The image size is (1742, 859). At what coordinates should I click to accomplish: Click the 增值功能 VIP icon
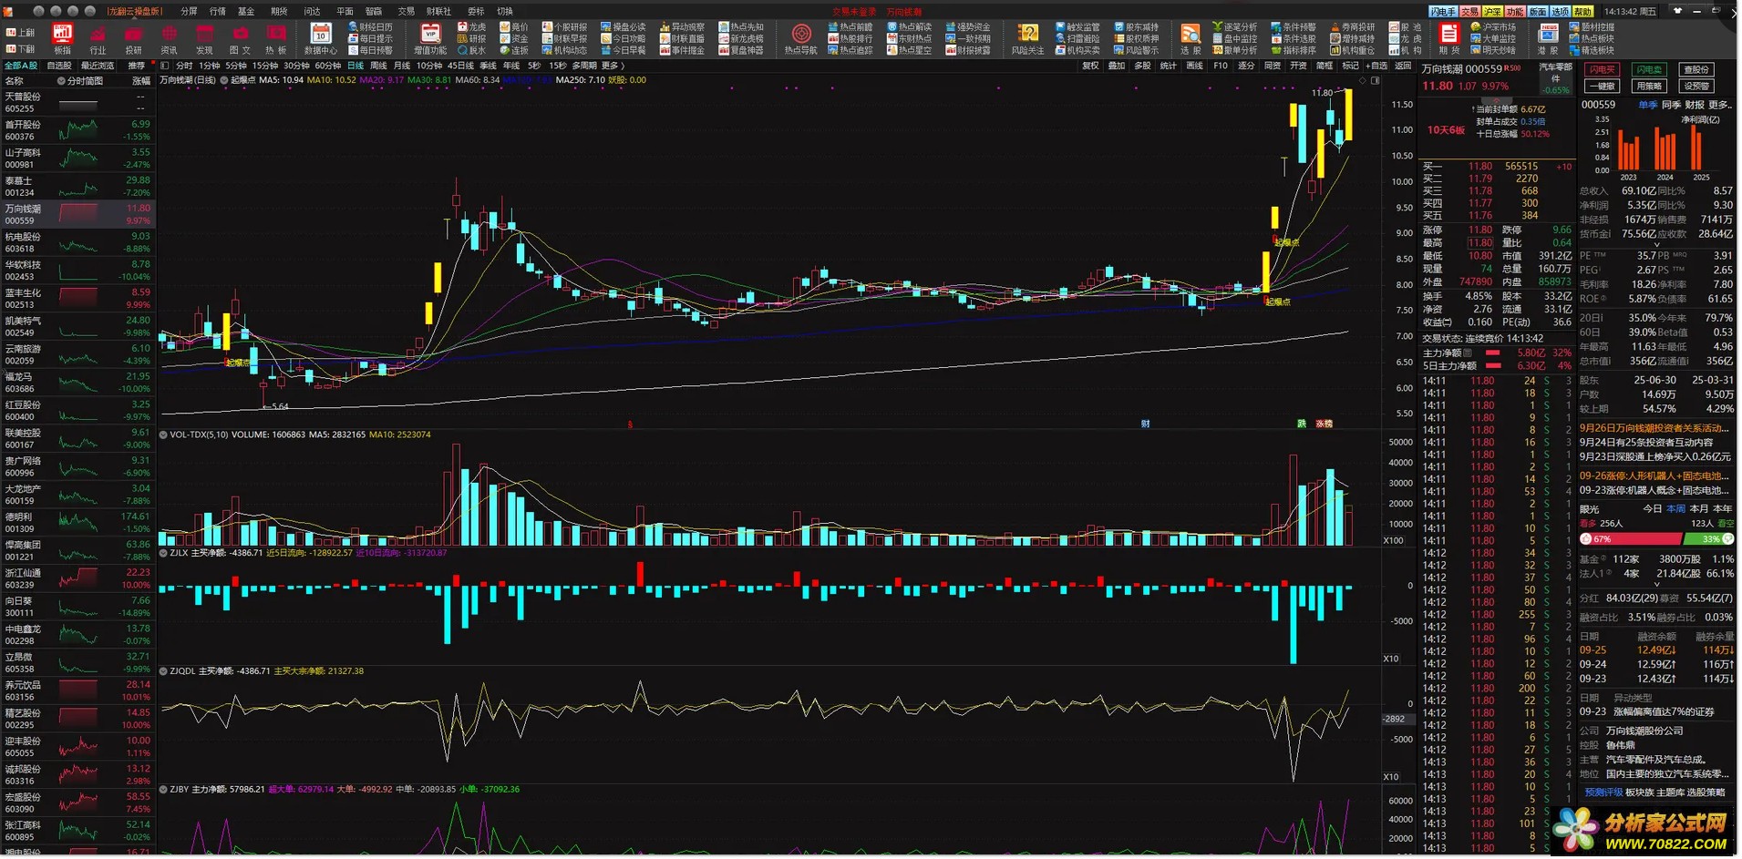pyautogui.click(x=430, y=35)
